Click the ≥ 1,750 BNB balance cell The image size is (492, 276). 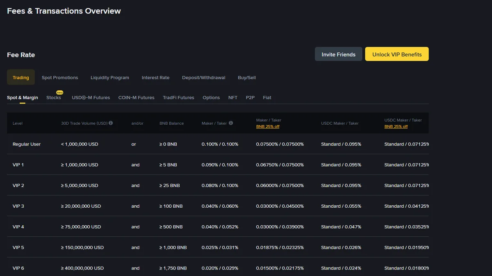point(173,268)
